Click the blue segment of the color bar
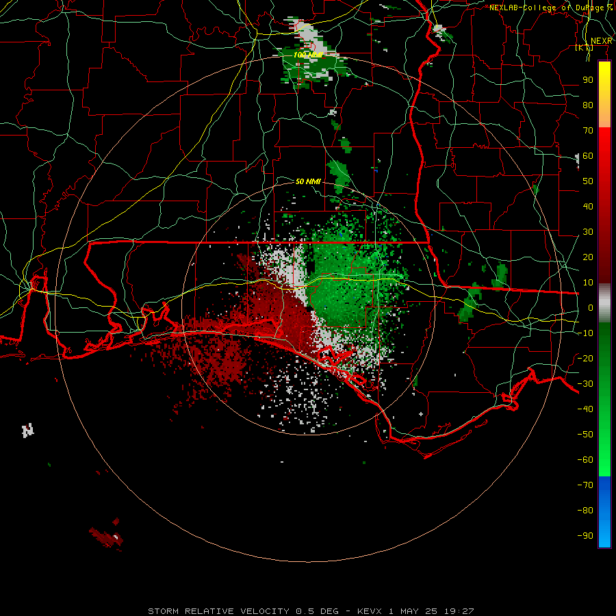The image size is (616, 616). pos(604,512)
